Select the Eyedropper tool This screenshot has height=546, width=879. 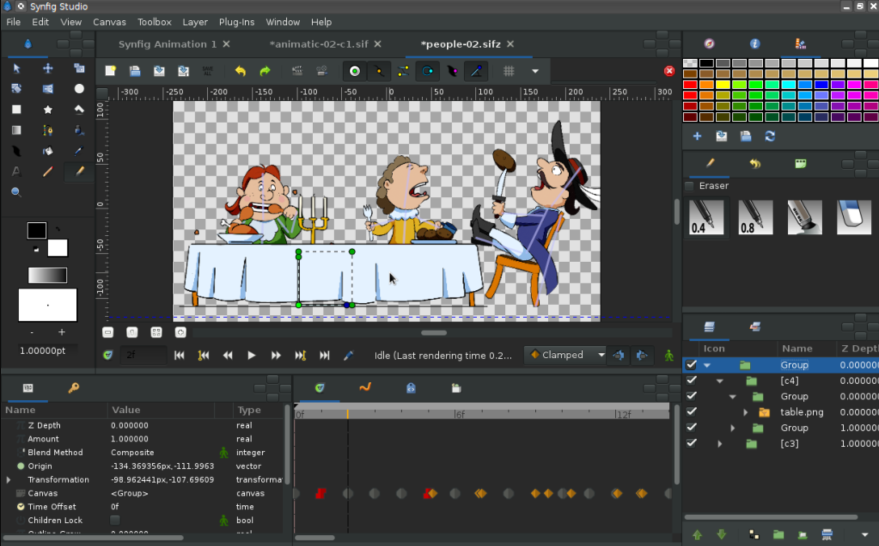coord(79,150)
